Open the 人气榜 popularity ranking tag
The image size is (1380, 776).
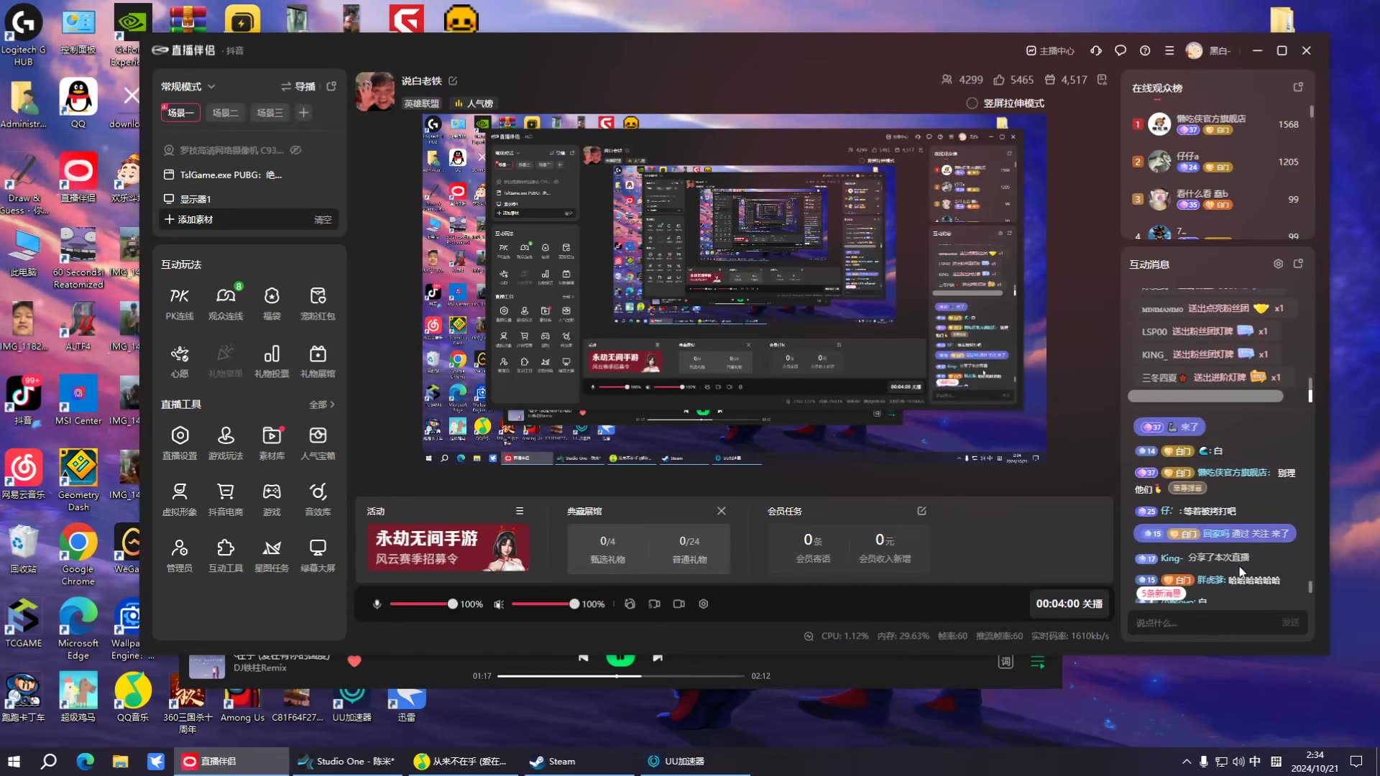click(x=474, y=103)
